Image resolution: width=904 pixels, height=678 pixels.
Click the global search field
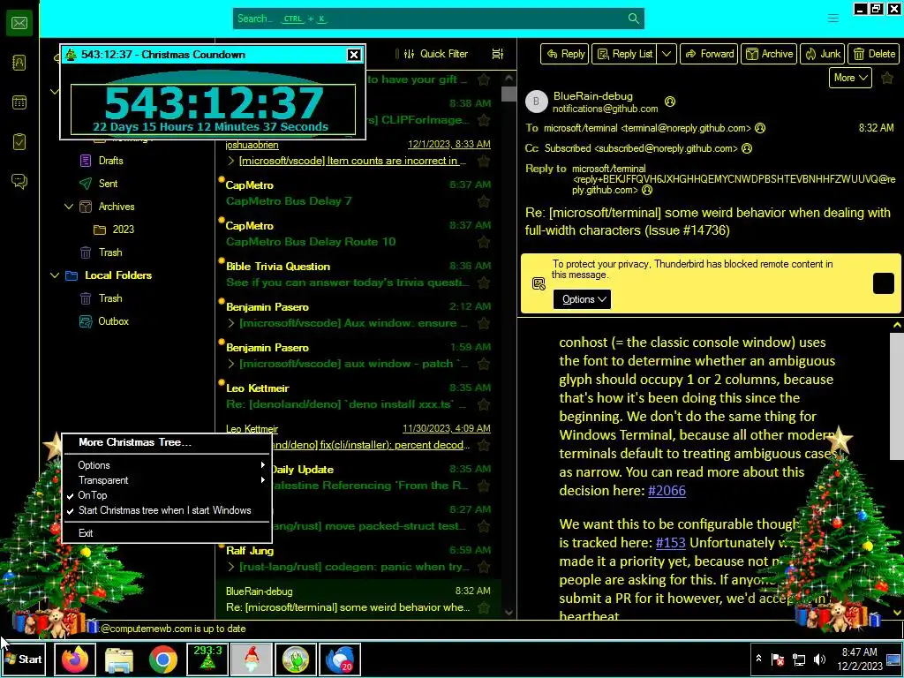click(438, 19)
